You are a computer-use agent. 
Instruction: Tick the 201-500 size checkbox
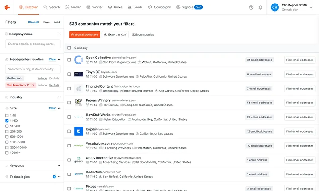click(7, 131)
